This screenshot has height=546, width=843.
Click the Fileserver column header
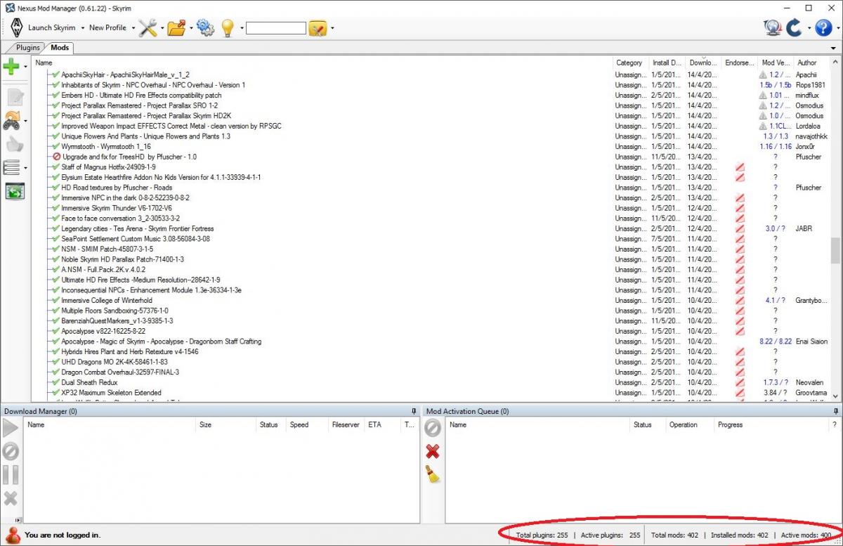[x=346, y=424]
